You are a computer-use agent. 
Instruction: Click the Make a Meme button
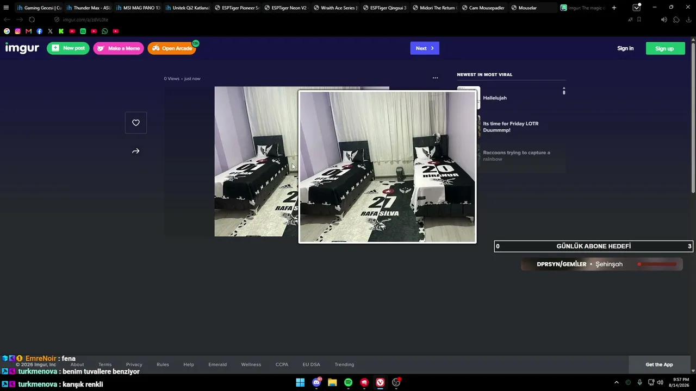119,48
